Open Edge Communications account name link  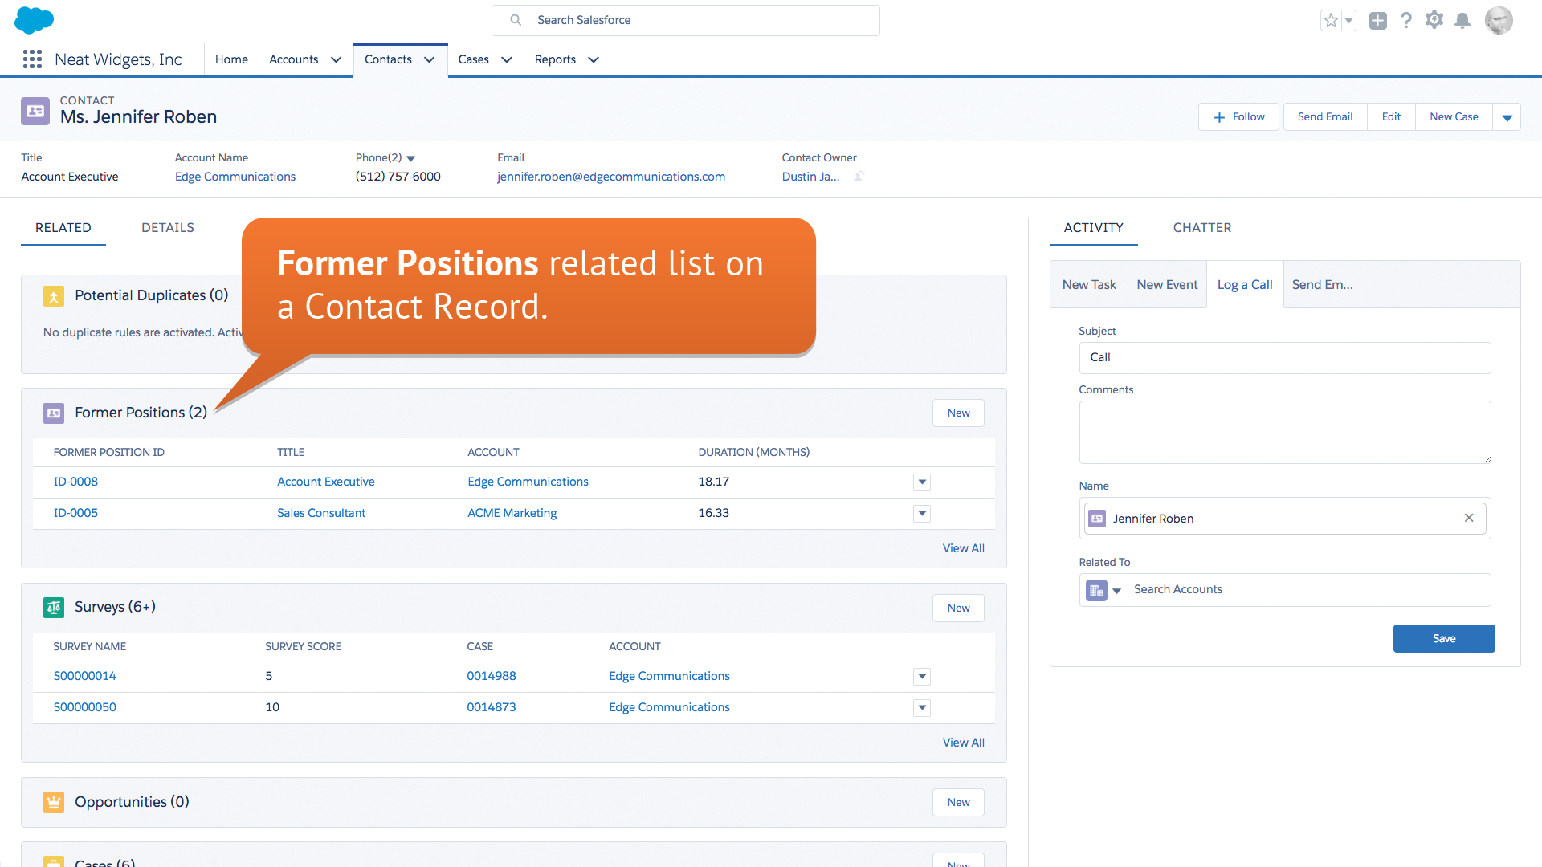235,177
